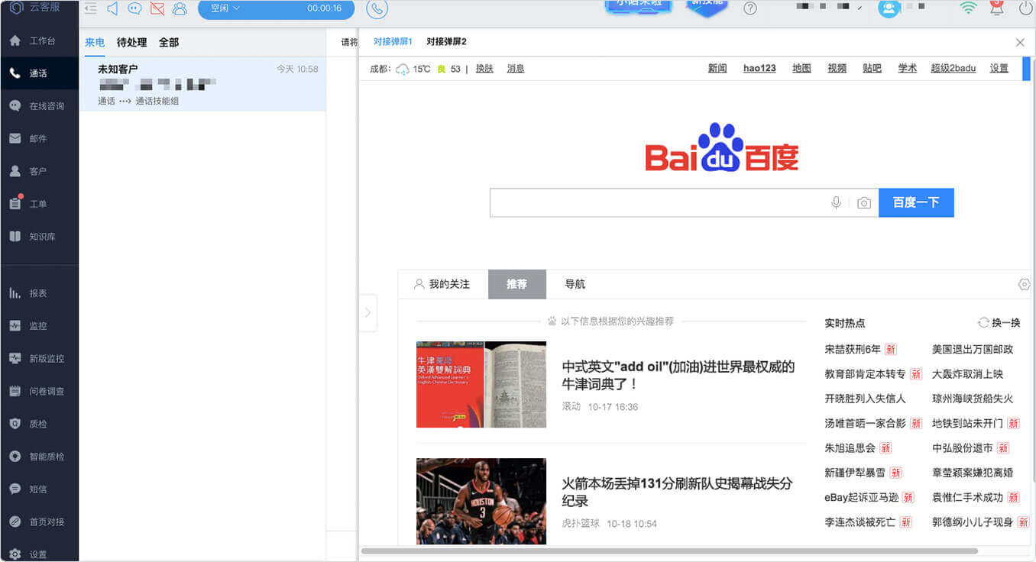Viewport: 1036px width, 562px height.
Task: Click the 百度一下 search button
Action: pos(916,202)
